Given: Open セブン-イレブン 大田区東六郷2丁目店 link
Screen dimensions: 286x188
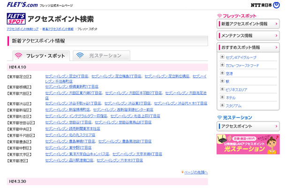Looking at the screenshot, I should coord(74,93).
